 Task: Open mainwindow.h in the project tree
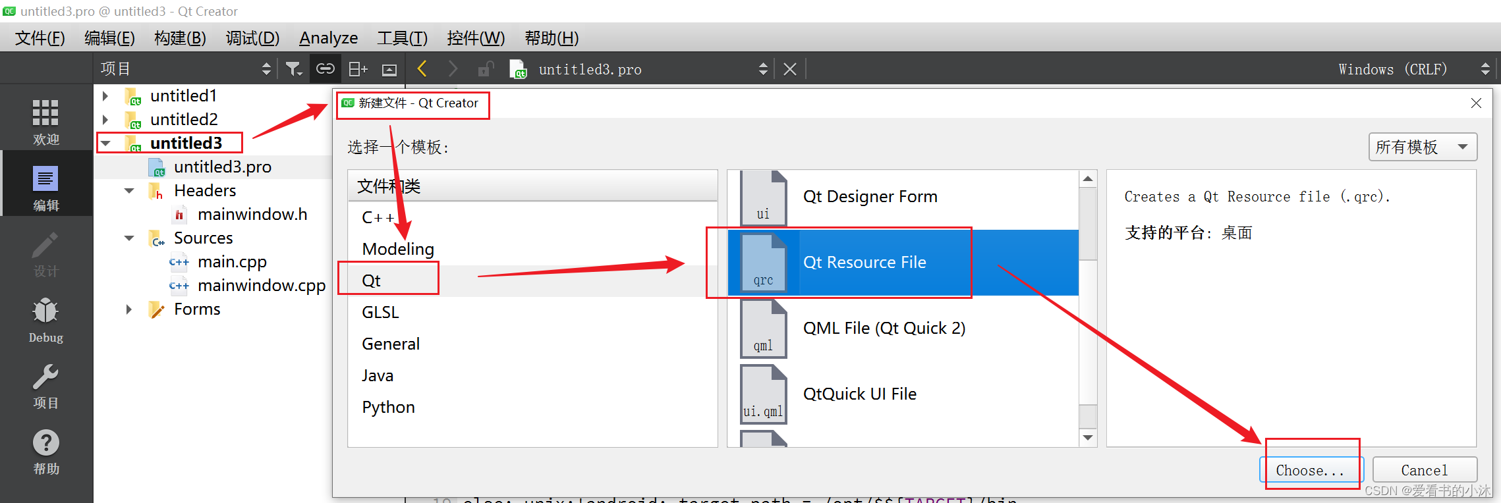[x=252, y=215]
